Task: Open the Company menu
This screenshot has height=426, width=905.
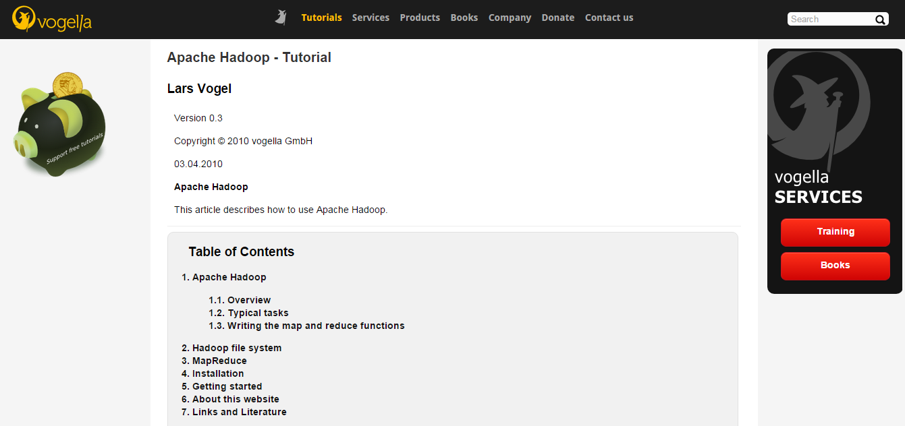Action: pyautogui.click(x=510, y=18)
